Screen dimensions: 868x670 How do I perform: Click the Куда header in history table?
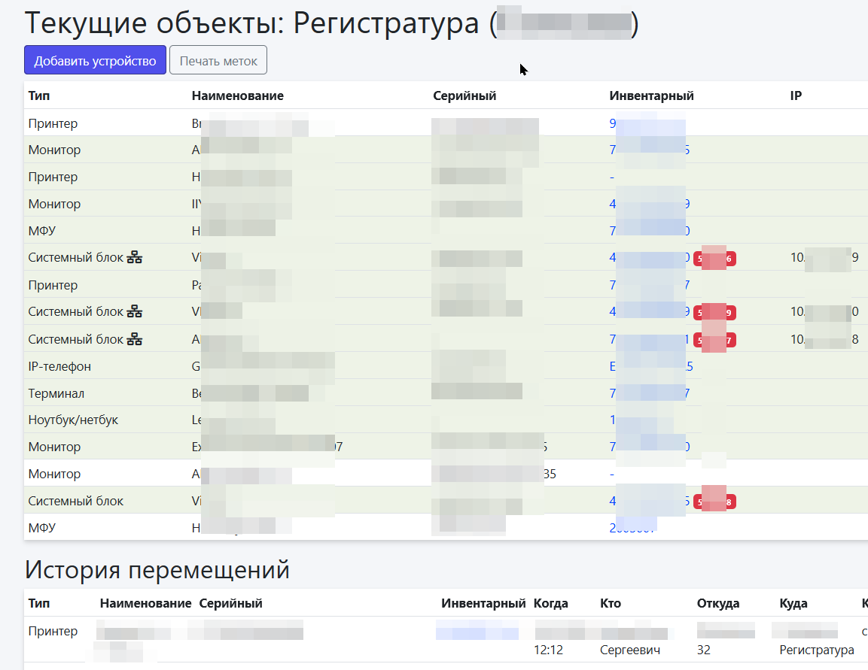click(x=793, y=603)
